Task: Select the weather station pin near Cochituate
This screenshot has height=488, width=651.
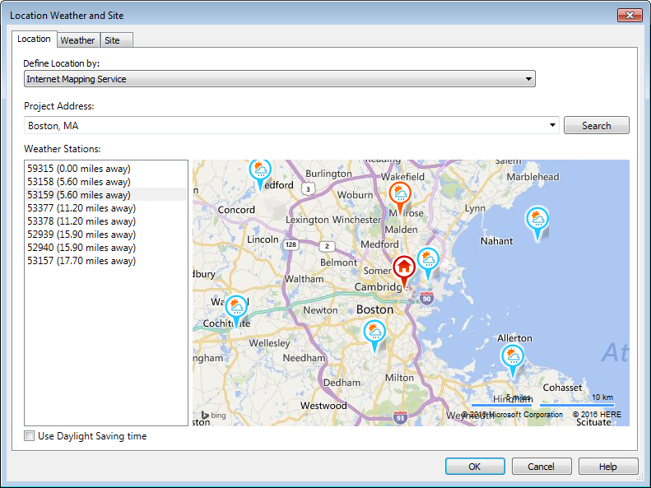Action: pyautogui.click(x=237, y=311)
